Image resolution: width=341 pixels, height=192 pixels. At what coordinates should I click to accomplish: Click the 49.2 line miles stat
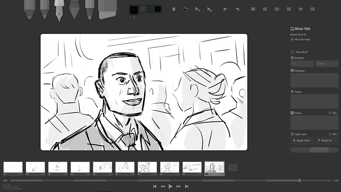(x=302, y=39)
